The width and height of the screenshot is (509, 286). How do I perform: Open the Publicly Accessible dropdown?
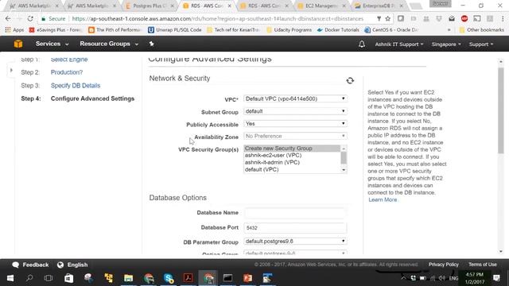[x=295, y=124]
